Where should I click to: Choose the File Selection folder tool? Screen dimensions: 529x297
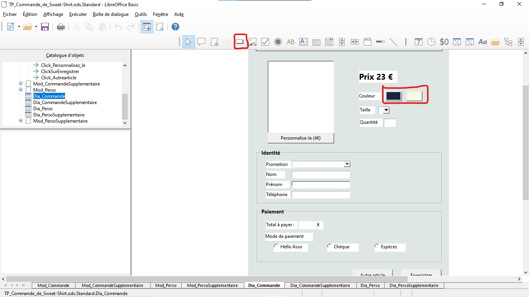[495, 42]
